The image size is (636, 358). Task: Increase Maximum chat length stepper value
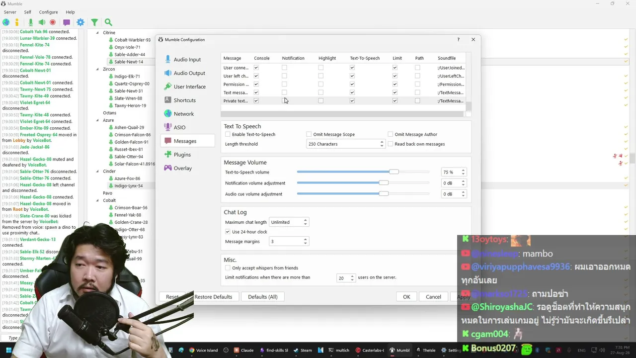(305, 220)
